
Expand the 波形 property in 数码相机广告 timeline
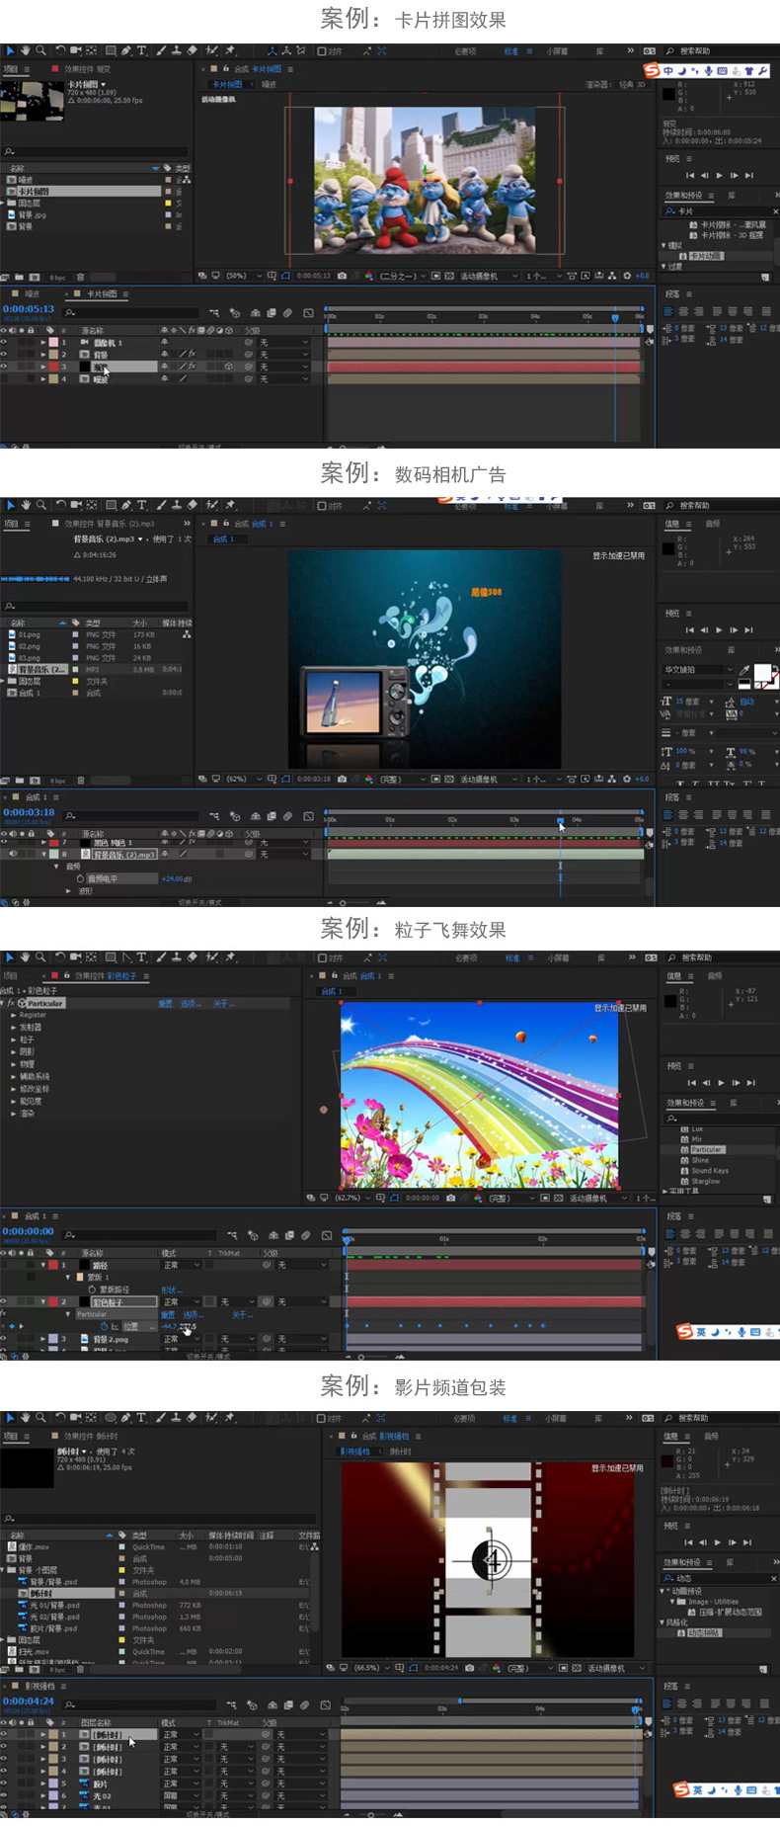pos(68,890)
